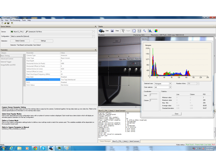The image size is (216, 167).
Task: Click the Snap capture icon
Action: [x=112, y=31]
